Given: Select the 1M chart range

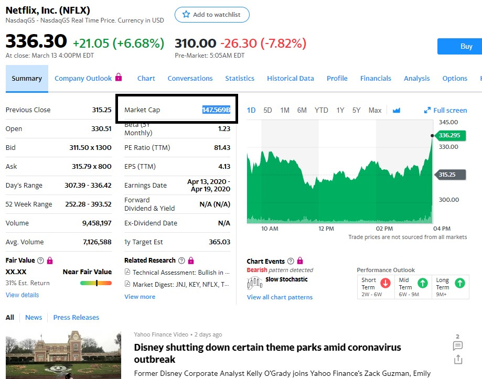Looking at the screenshot, I should click(285, 110).
